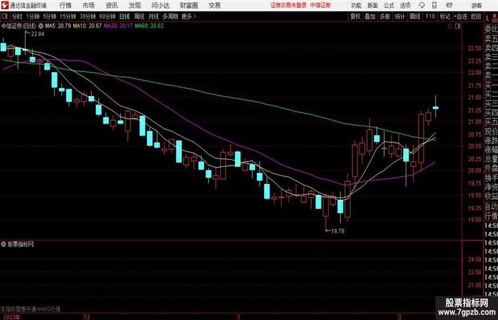Open indicator settings circle beside 中信证券(日线)
The width and height of the screenshot is (498, 320).
41,26
